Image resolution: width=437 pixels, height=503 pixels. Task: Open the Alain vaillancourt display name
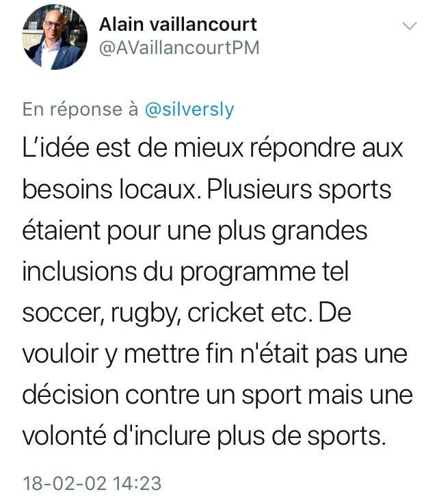click(178, 25)
